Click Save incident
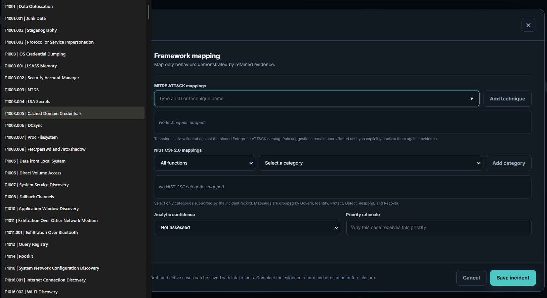The height and width of the screenshot is (298, 547). 513,278
